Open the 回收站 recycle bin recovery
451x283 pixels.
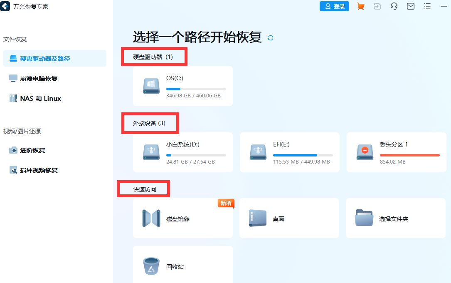click(183, 266)
